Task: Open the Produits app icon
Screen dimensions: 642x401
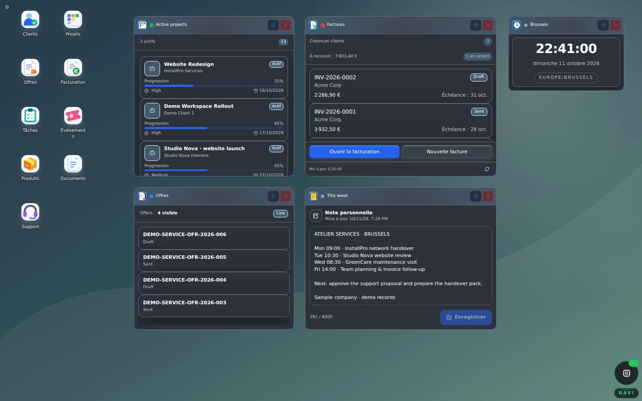Action: [x=30, y=168]
